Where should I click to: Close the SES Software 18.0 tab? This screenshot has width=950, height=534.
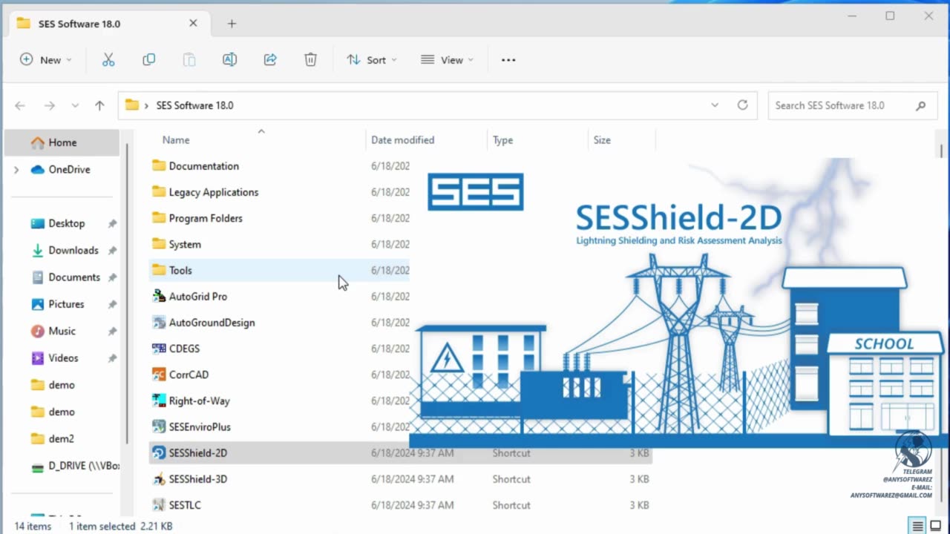193,24
